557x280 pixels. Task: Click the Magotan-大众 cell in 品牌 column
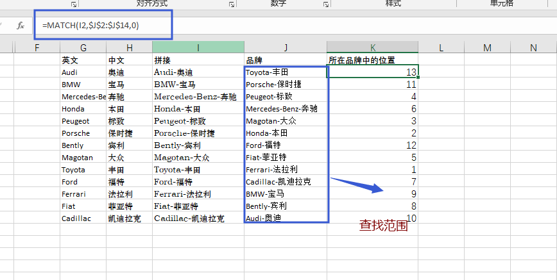pyautogui.click(x=286, y=120)
